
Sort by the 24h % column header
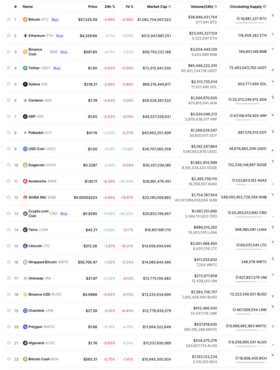pyautogui.click(x=110, y=7)
